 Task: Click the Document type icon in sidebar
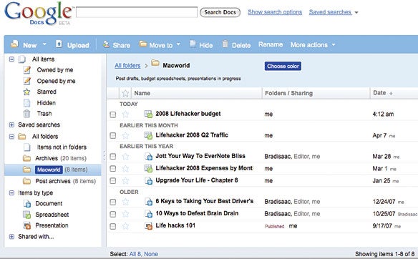(x=27, y=204)
